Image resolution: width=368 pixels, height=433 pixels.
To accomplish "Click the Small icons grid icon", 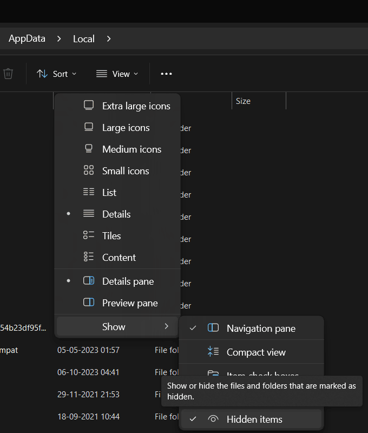I will coord(88,170).
